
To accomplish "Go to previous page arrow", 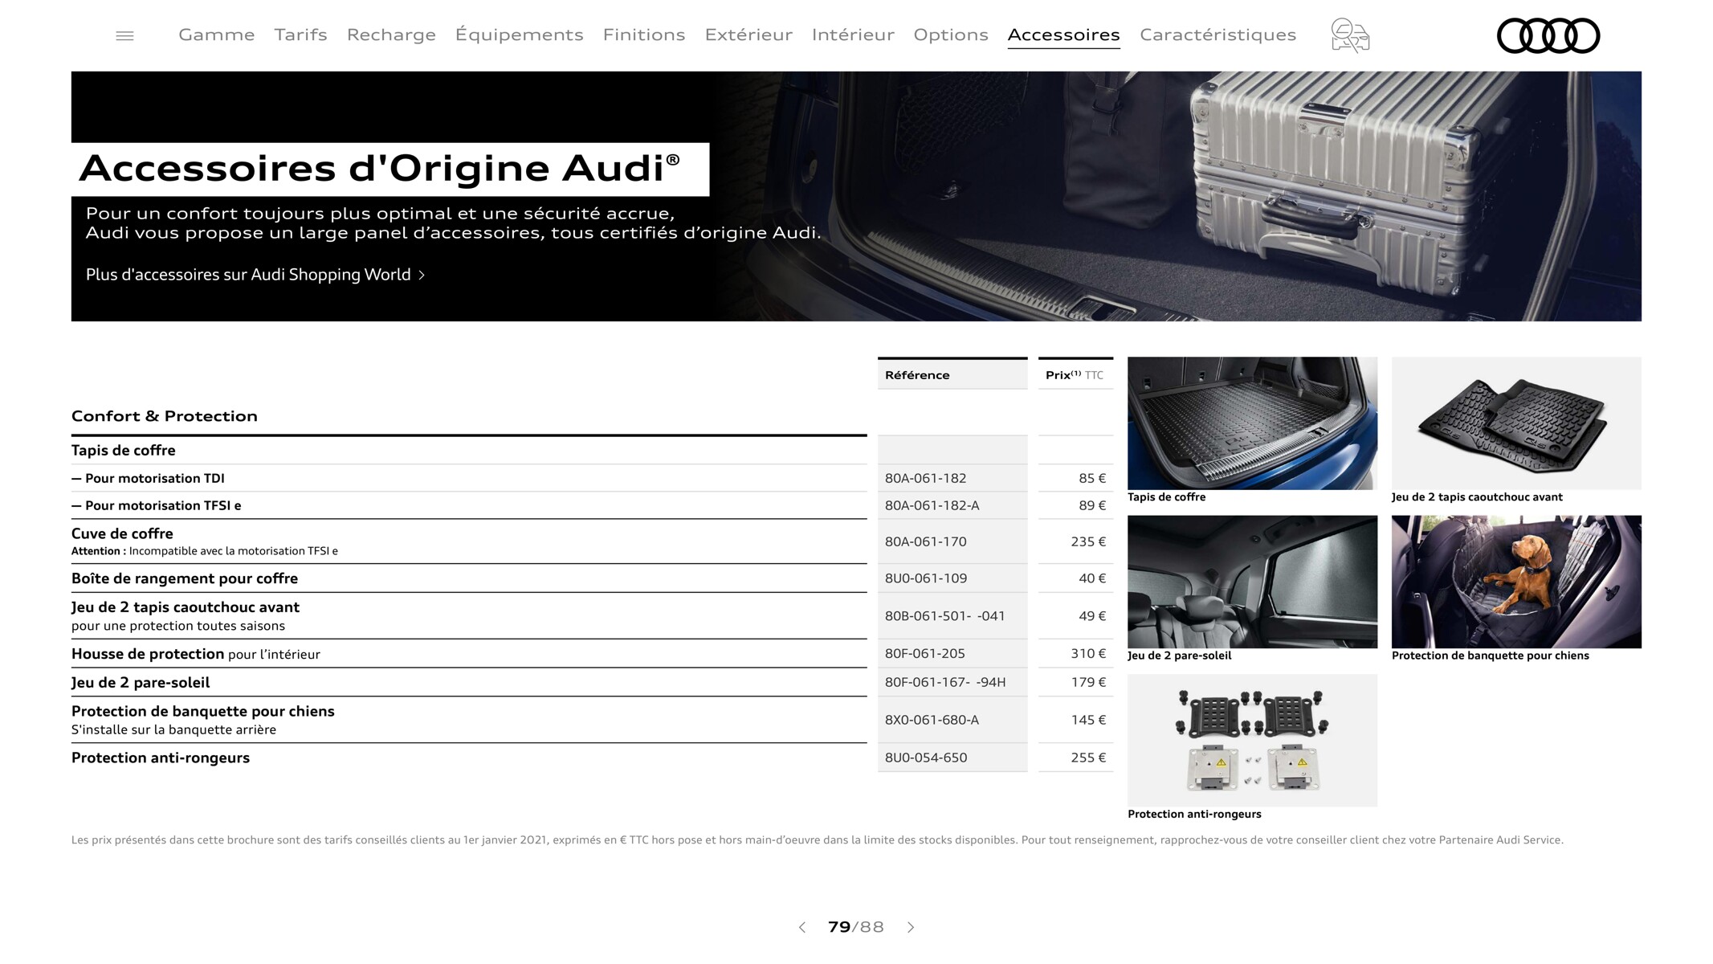I will [801, 927].
